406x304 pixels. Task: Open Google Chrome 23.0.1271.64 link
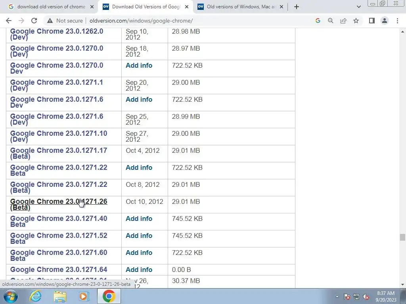59,270
